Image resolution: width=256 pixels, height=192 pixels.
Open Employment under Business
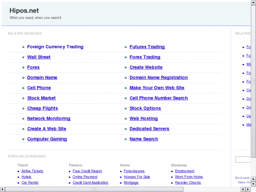(185, 171)
